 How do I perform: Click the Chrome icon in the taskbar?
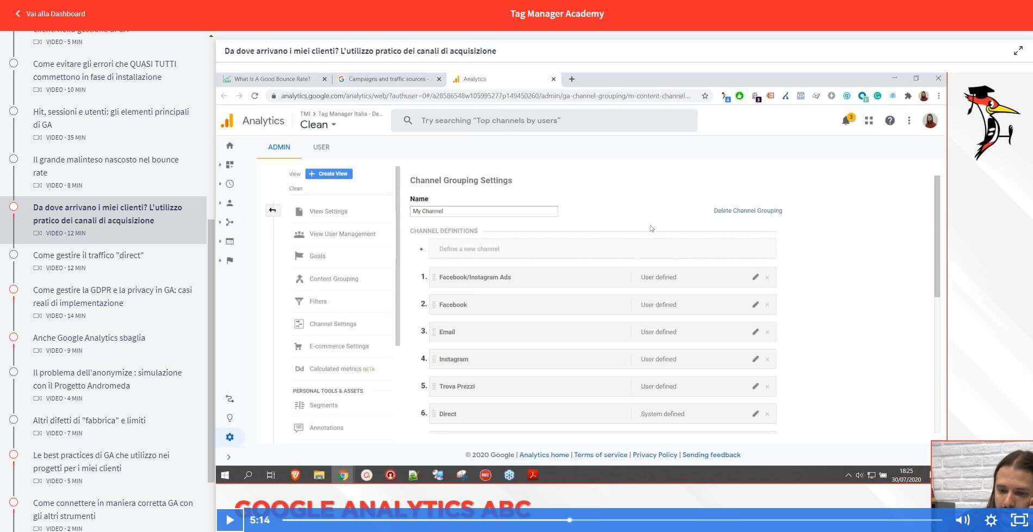pos(343,475)
